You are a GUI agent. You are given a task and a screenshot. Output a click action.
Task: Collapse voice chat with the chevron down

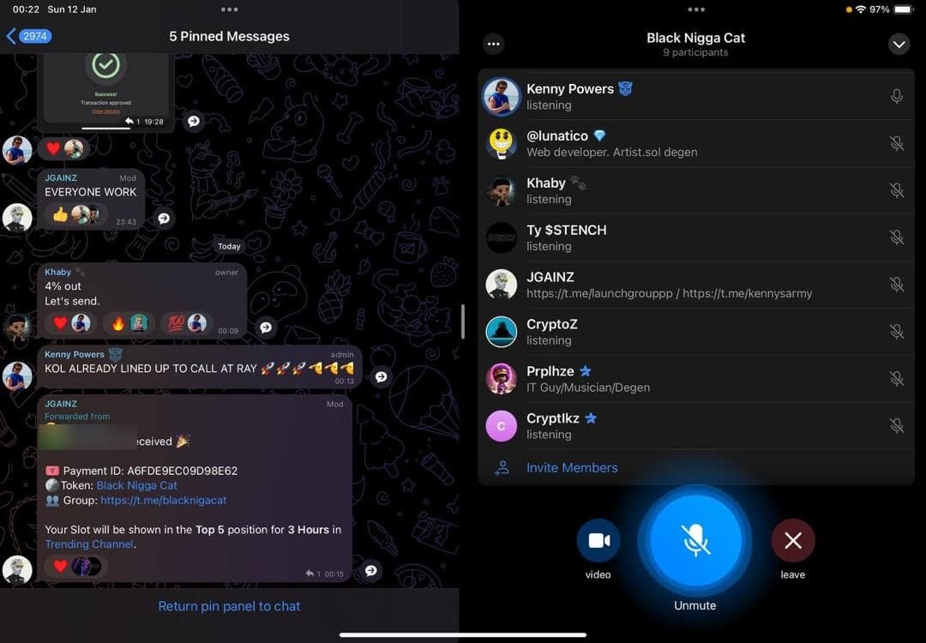(x=899, y=44)
